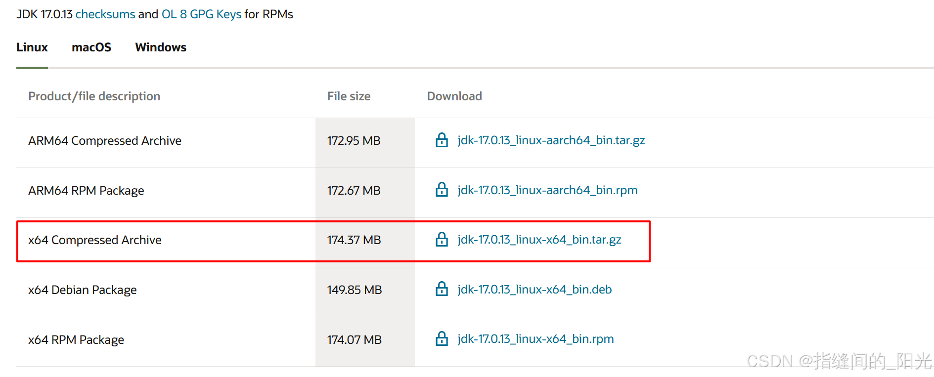Download jdk-17.0.13_linux-aarch64_bin.tar.gz
Viewport: 934px width, 377px height.
[x=551, y=140]
